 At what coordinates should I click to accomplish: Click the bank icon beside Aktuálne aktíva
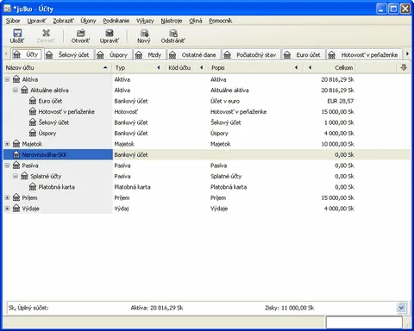coord(24,90)
